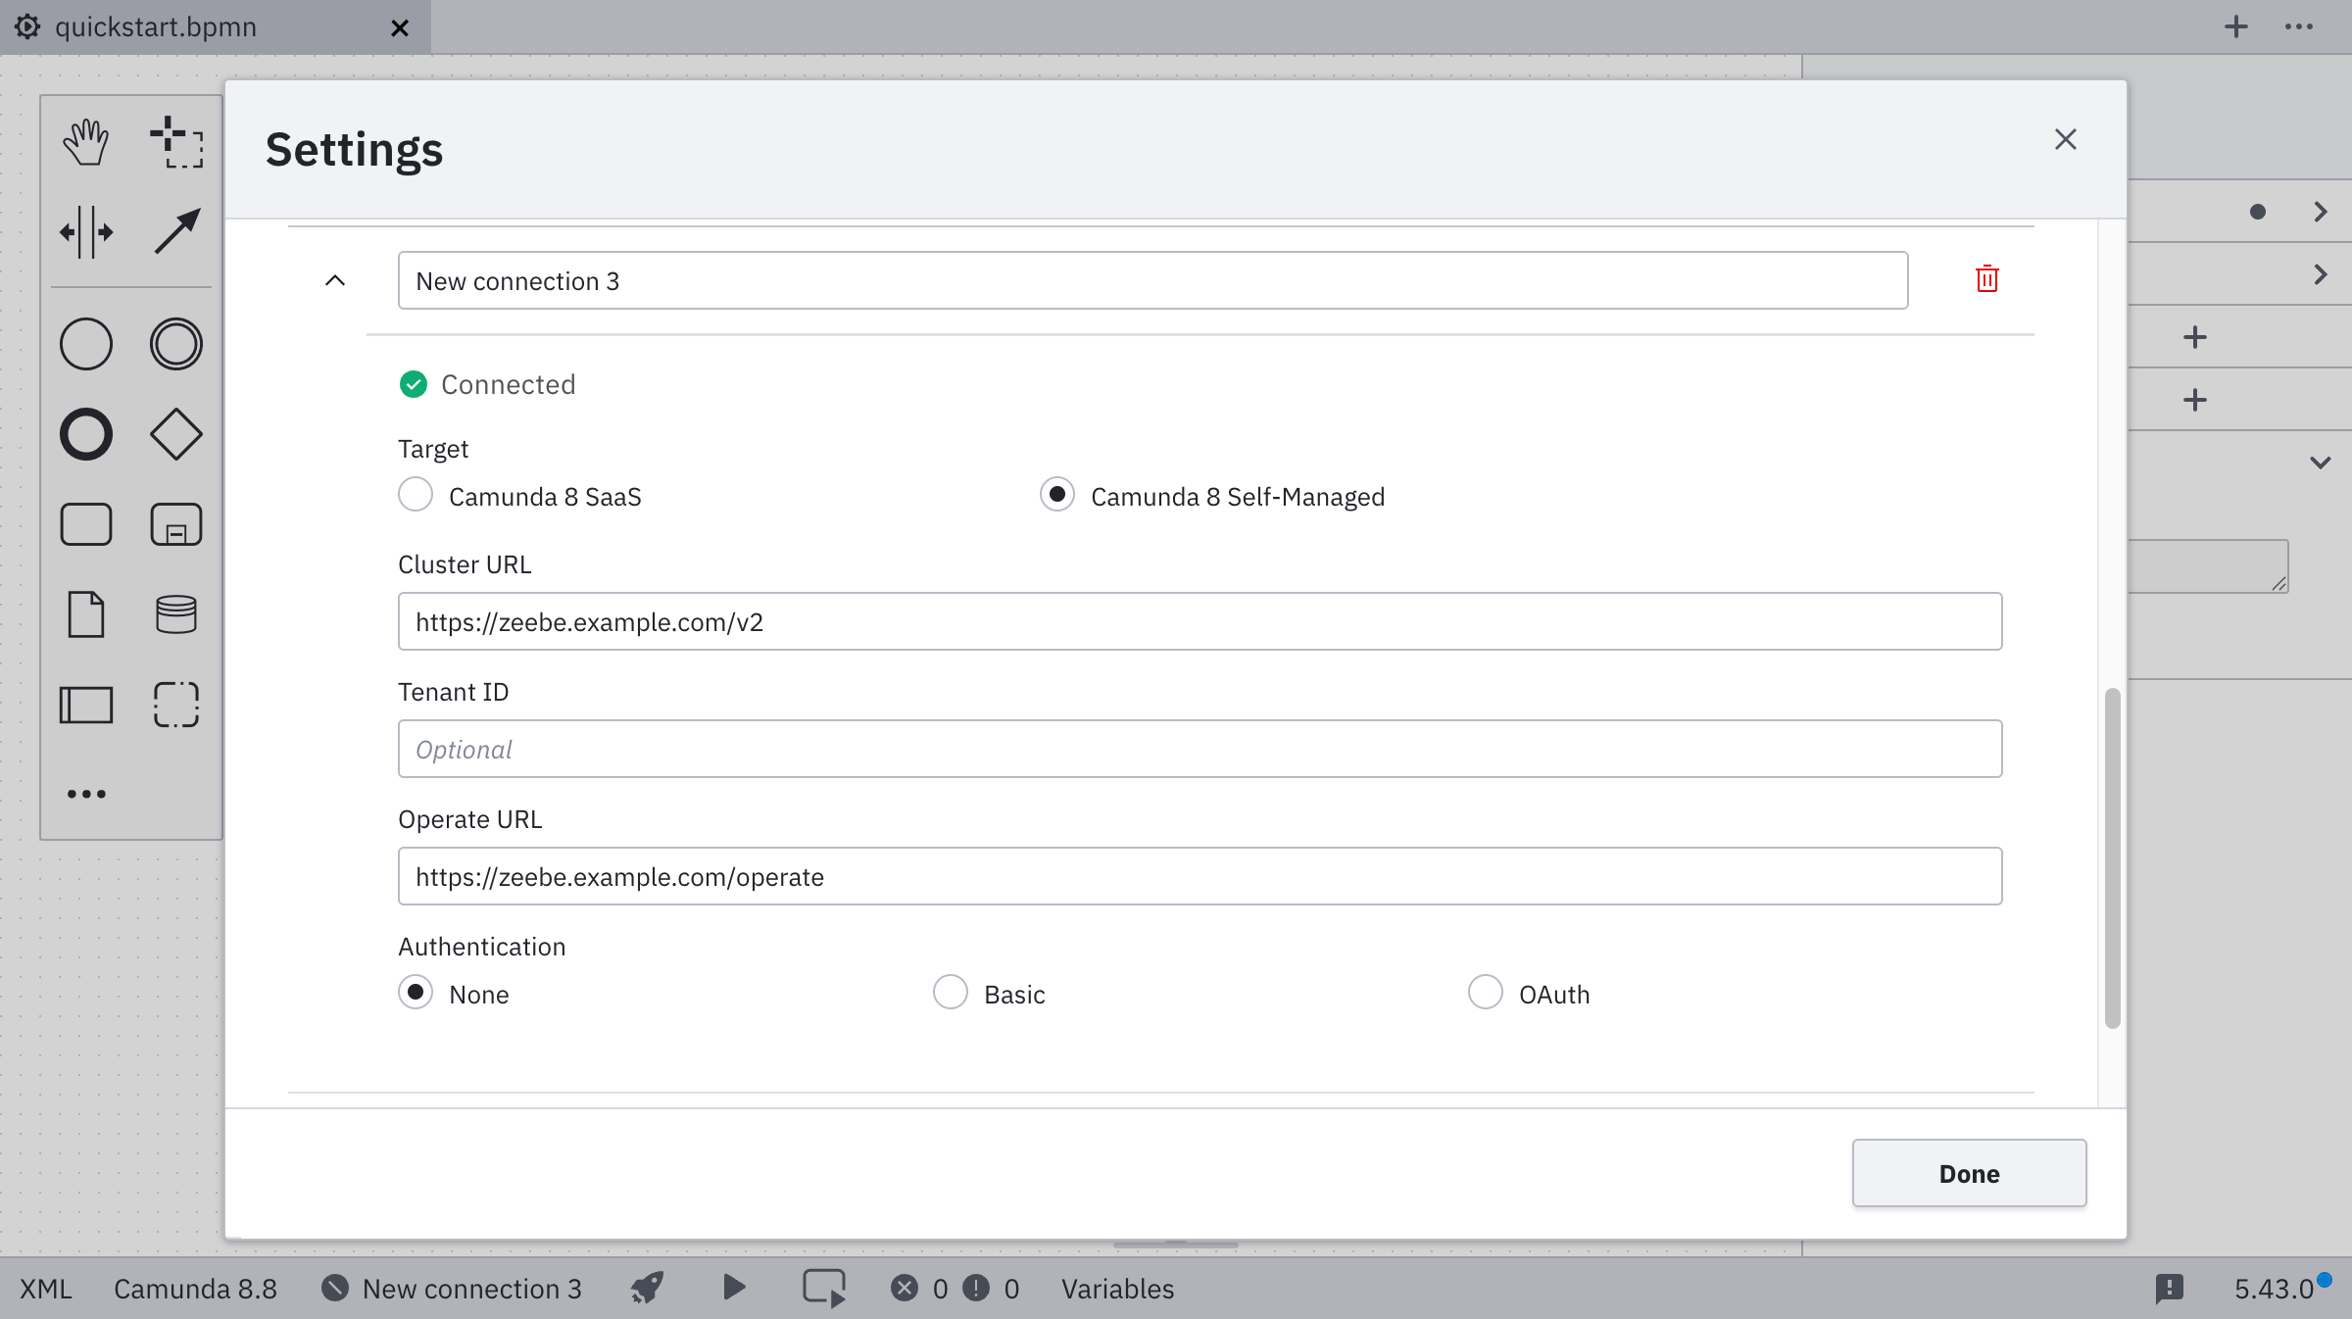Create a start event from the palette

(x=86, y=343)
